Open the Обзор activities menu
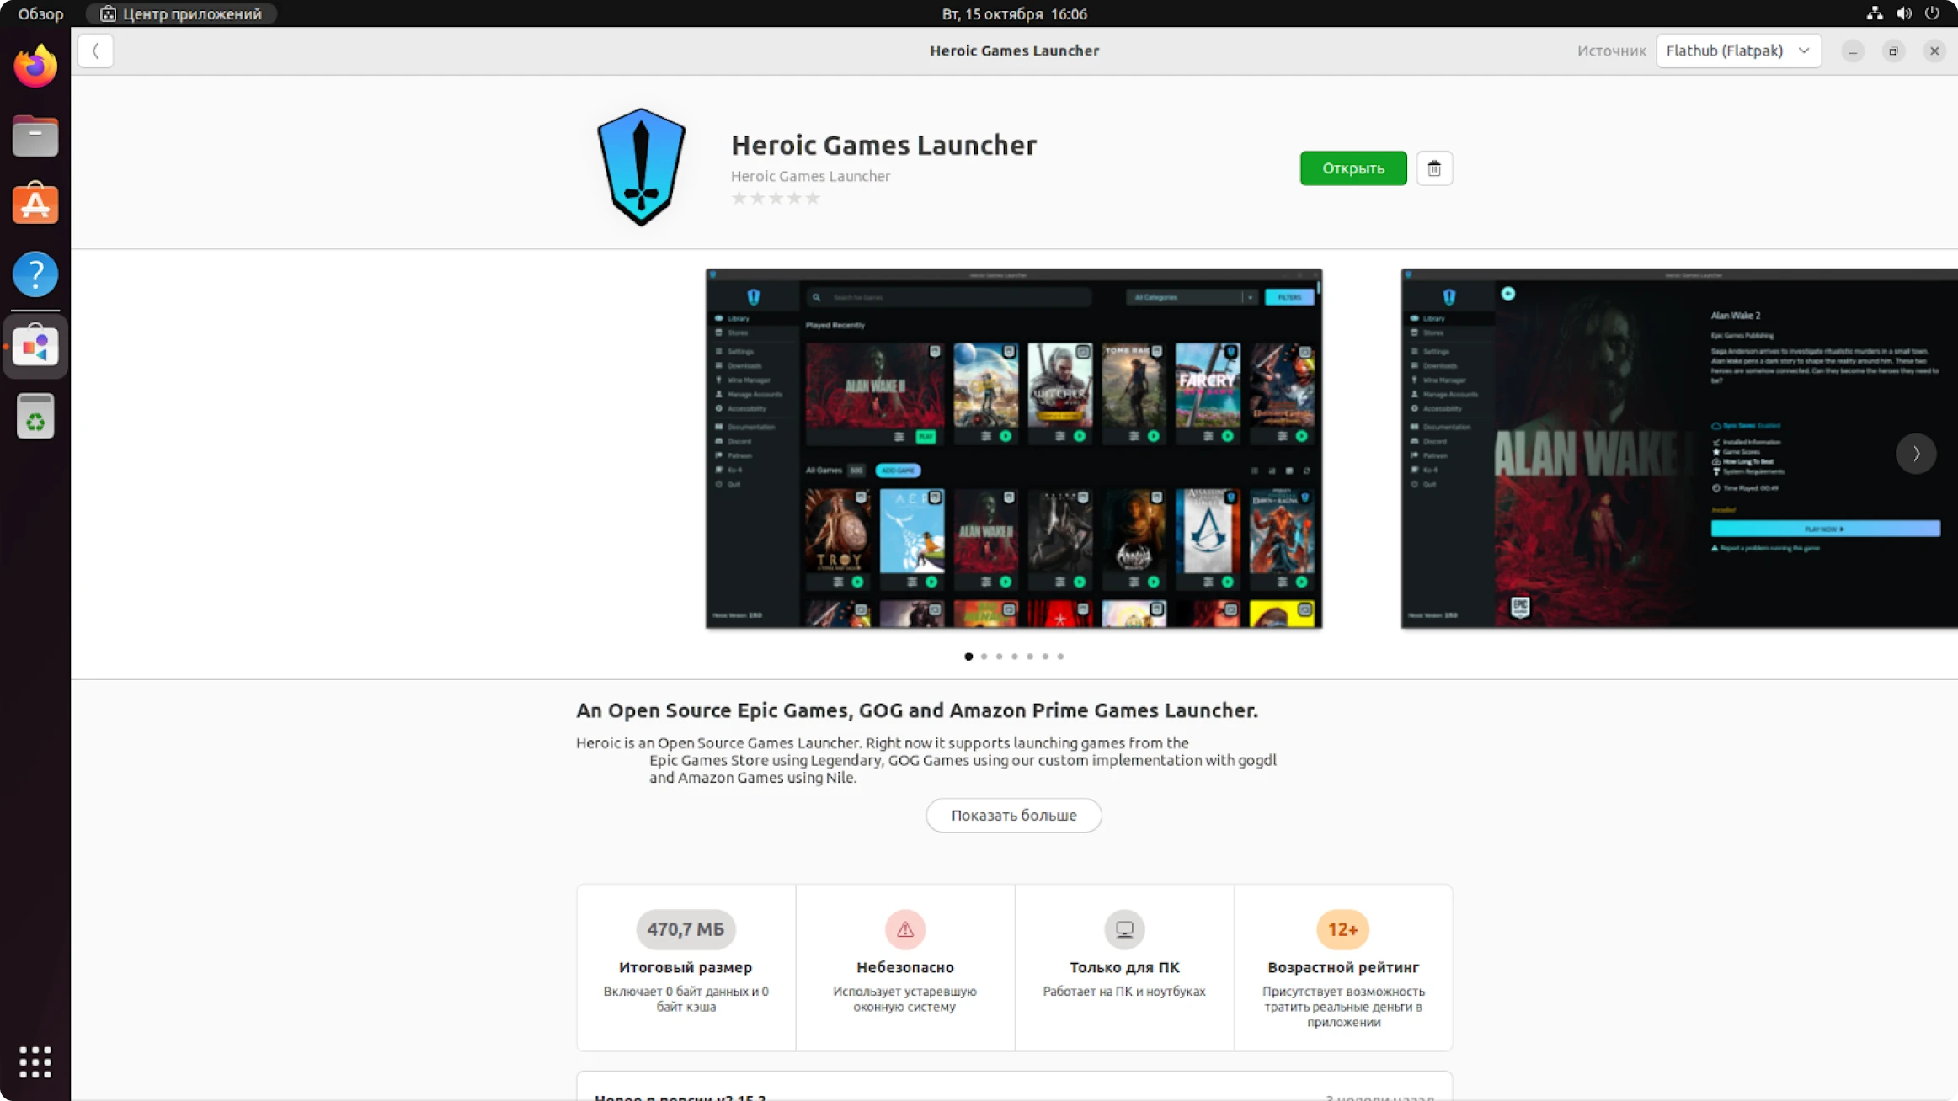Image resolution: width=1958 pixels, height=1101 pixels. click(x=40, y=13)
